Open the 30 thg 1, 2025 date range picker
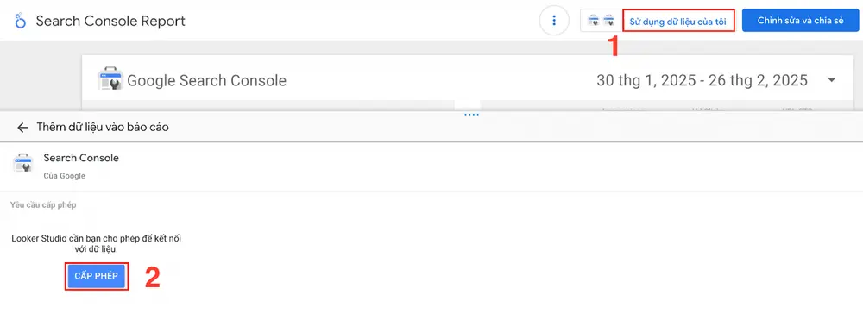Image resolution: width=863 pixels, height=320 pixels. [x=702, y=80]
